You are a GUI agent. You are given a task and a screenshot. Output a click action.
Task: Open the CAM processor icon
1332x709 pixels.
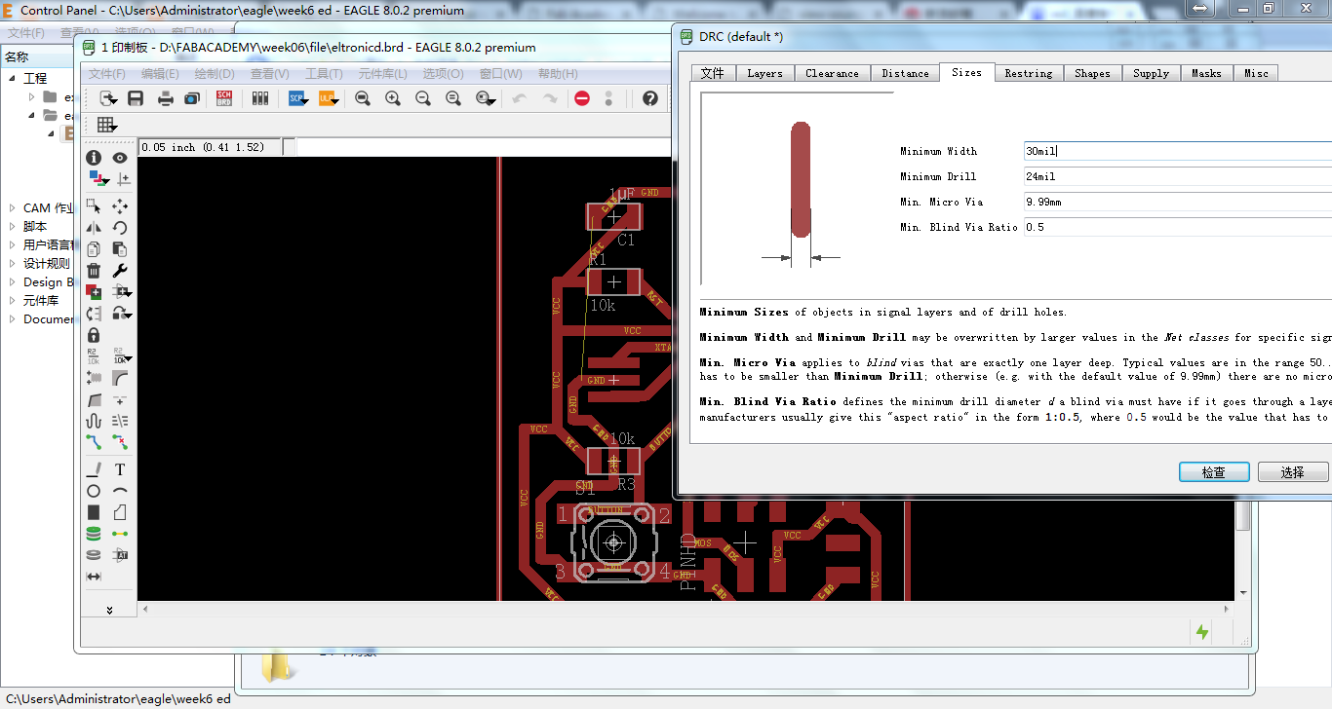click(x=192, y=98)
